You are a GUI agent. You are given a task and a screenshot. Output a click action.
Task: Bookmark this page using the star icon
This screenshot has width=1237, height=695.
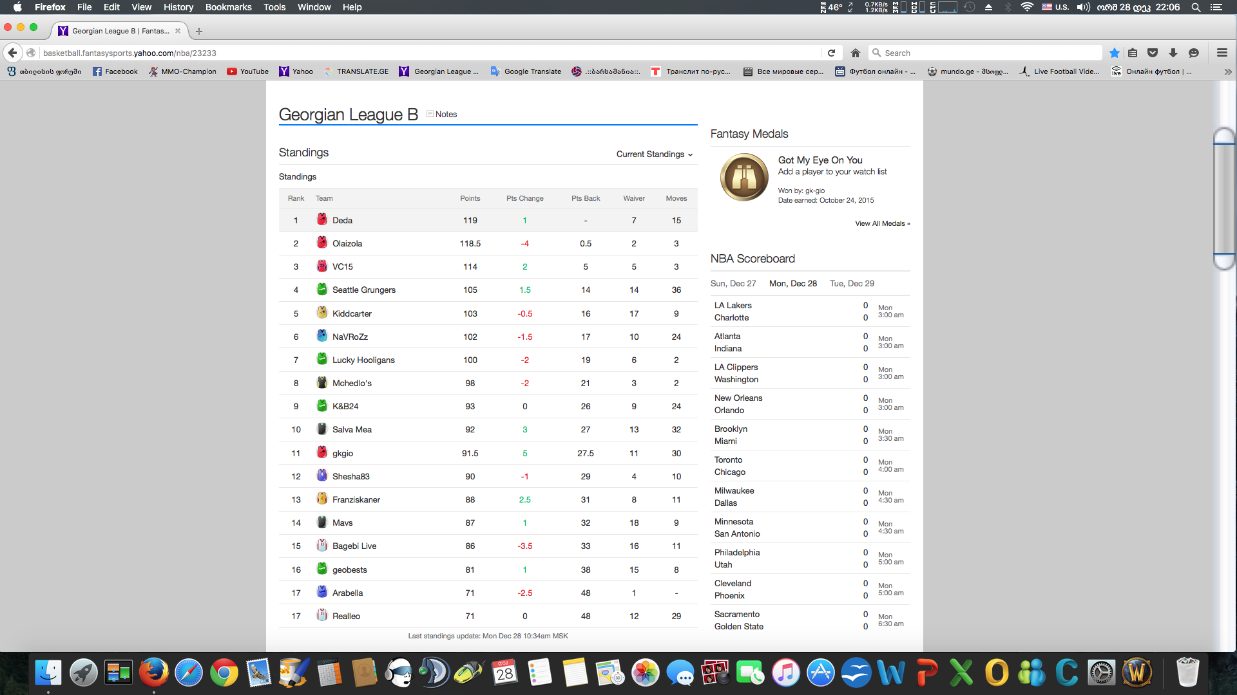[1115, 53]
